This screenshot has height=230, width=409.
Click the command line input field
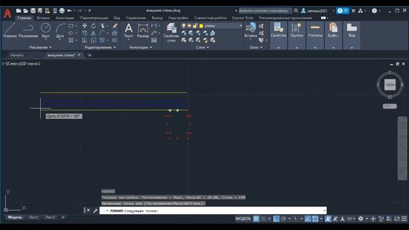coord(213,211)
